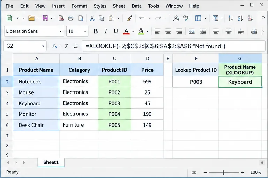Show more toolbar items with the double chevron
The height and width of the screenshot is (178, 268).
click(263, 17)
